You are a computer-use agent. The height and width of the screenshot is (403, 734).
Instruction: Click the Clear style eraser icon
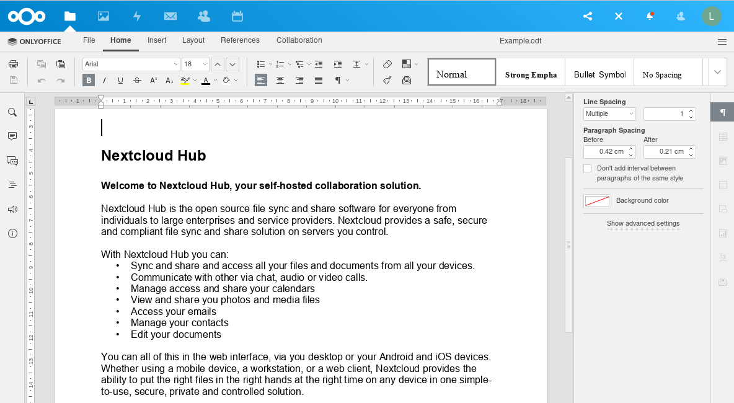click(x=387, y=64)
